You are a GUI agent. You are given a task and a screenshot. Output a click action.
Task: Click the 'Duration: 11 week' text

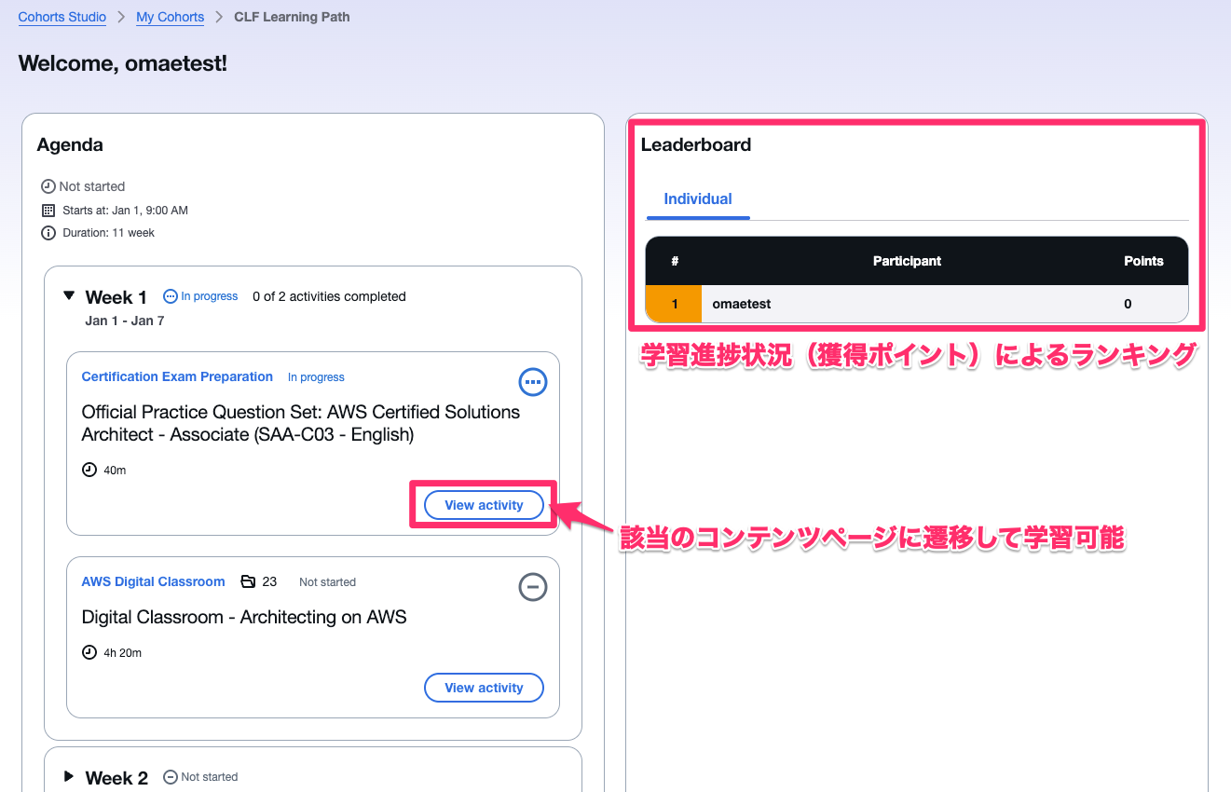(x=108, y=233)
